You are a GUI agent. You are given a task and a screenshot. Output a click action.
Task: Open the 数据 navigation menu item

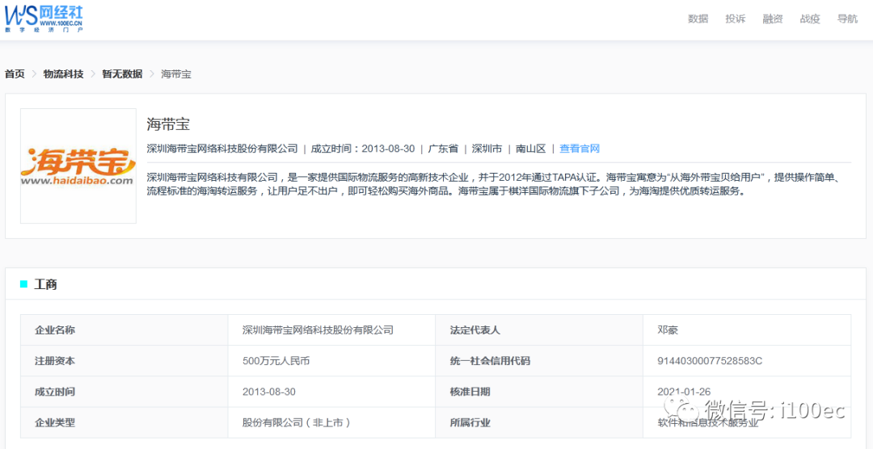(698, 19)
